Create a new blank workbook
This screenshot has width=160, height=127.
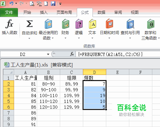(x=46, y=4)
